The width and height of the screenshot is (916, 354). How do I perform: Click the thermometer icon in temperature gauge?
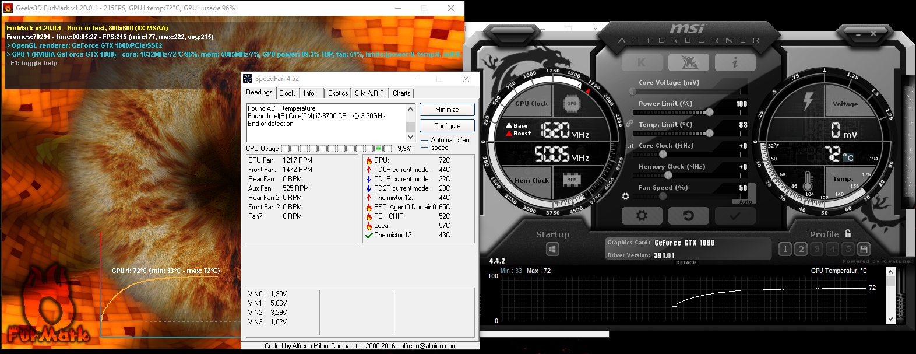point(808,181)
